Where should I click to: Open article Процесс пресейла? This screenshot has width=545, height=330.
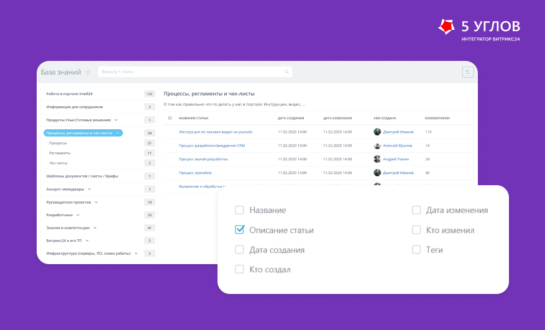(195, 173)
